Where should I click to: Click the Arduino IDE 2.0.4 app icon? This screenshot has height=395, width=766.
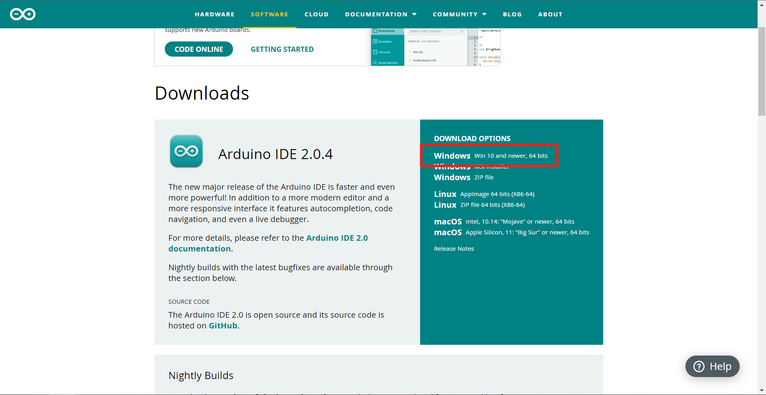coord(186,151)
